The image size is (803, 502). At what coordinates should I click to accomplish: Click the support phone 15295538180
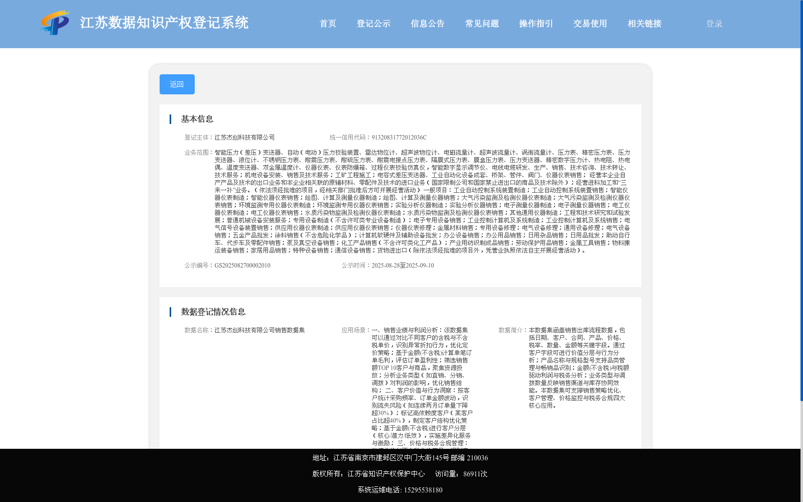[423, 490]
